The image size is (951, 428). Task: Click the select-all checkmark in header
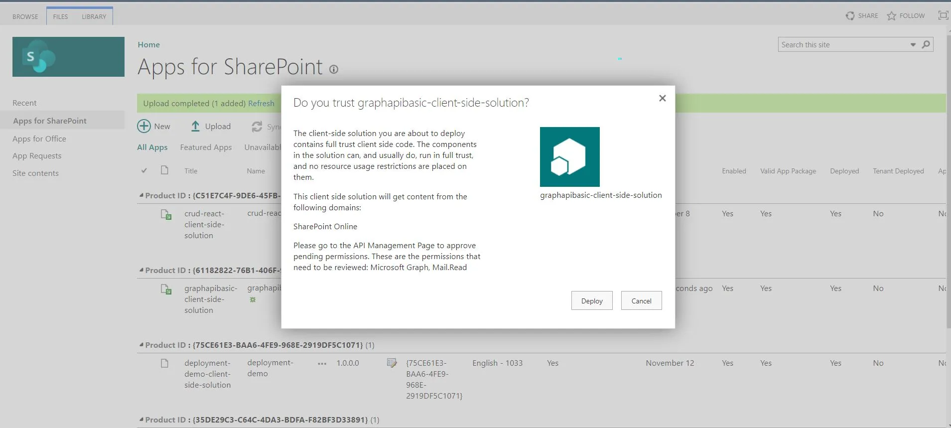tap(144, 170)
